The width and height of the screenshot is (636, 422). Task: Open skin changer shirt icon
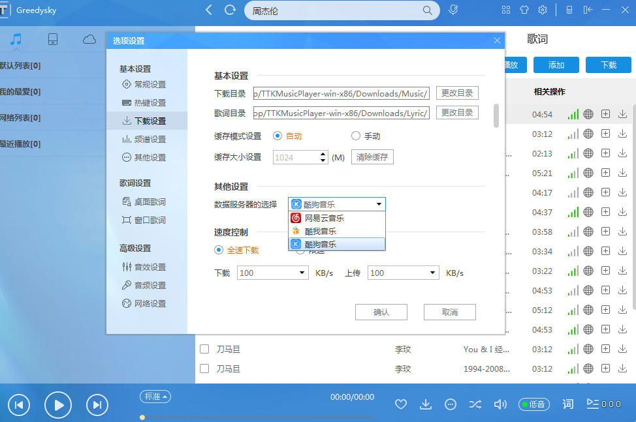point(524,10)
